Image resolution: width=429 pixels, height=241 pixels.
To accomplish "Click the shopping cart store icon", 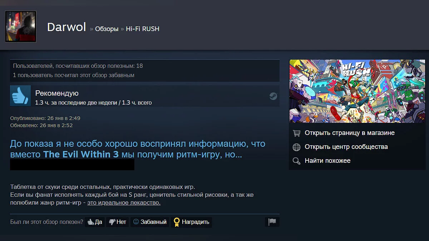I will (296, 133).
